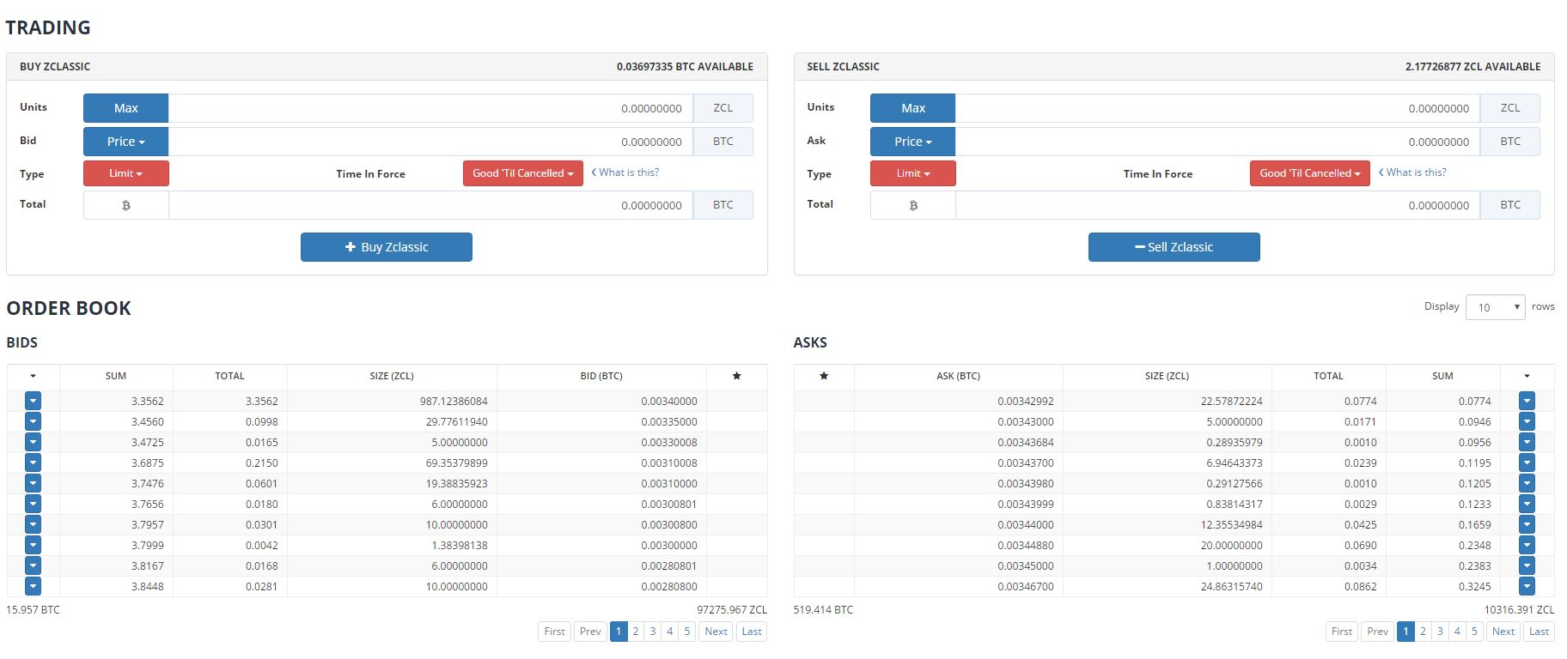Open row menu for bid 0.00340000

point(33,401)
